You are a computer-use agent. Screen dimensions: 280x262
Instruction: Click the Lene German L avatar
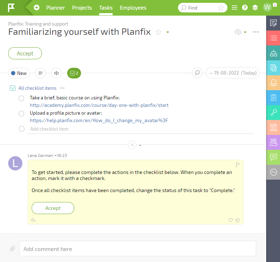click(x=15, y=163)
